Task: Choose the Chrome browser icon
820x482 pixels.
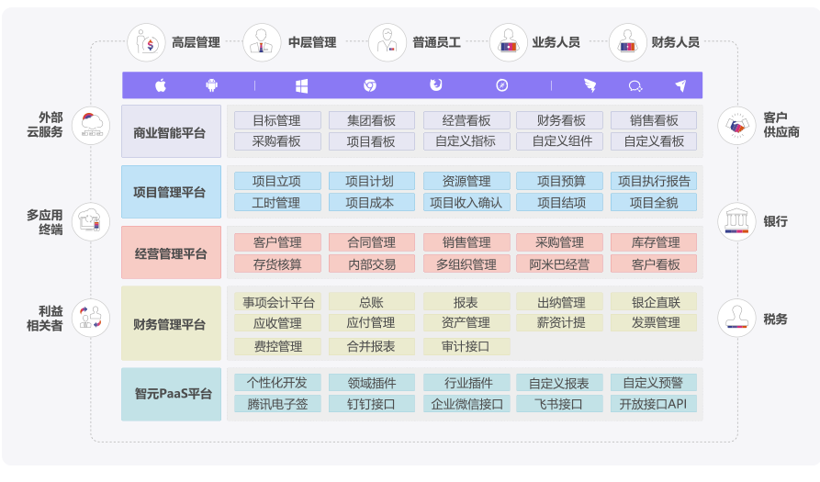Action: [370, 85]
